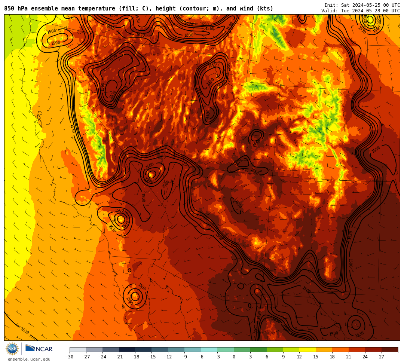The height and width of the screenshot is (364, 404).
Task: Pick the steel blue swatch from -15 to -12
Action: pyautogui.click(x=160, y=349)
